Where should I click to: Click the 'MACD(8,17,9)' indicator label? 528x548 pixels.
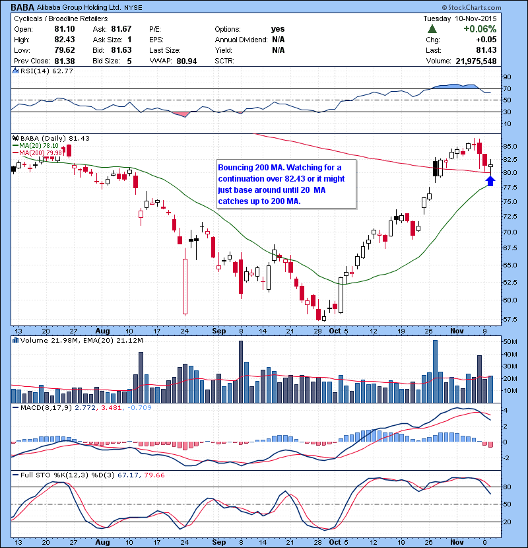coord(46,407)
